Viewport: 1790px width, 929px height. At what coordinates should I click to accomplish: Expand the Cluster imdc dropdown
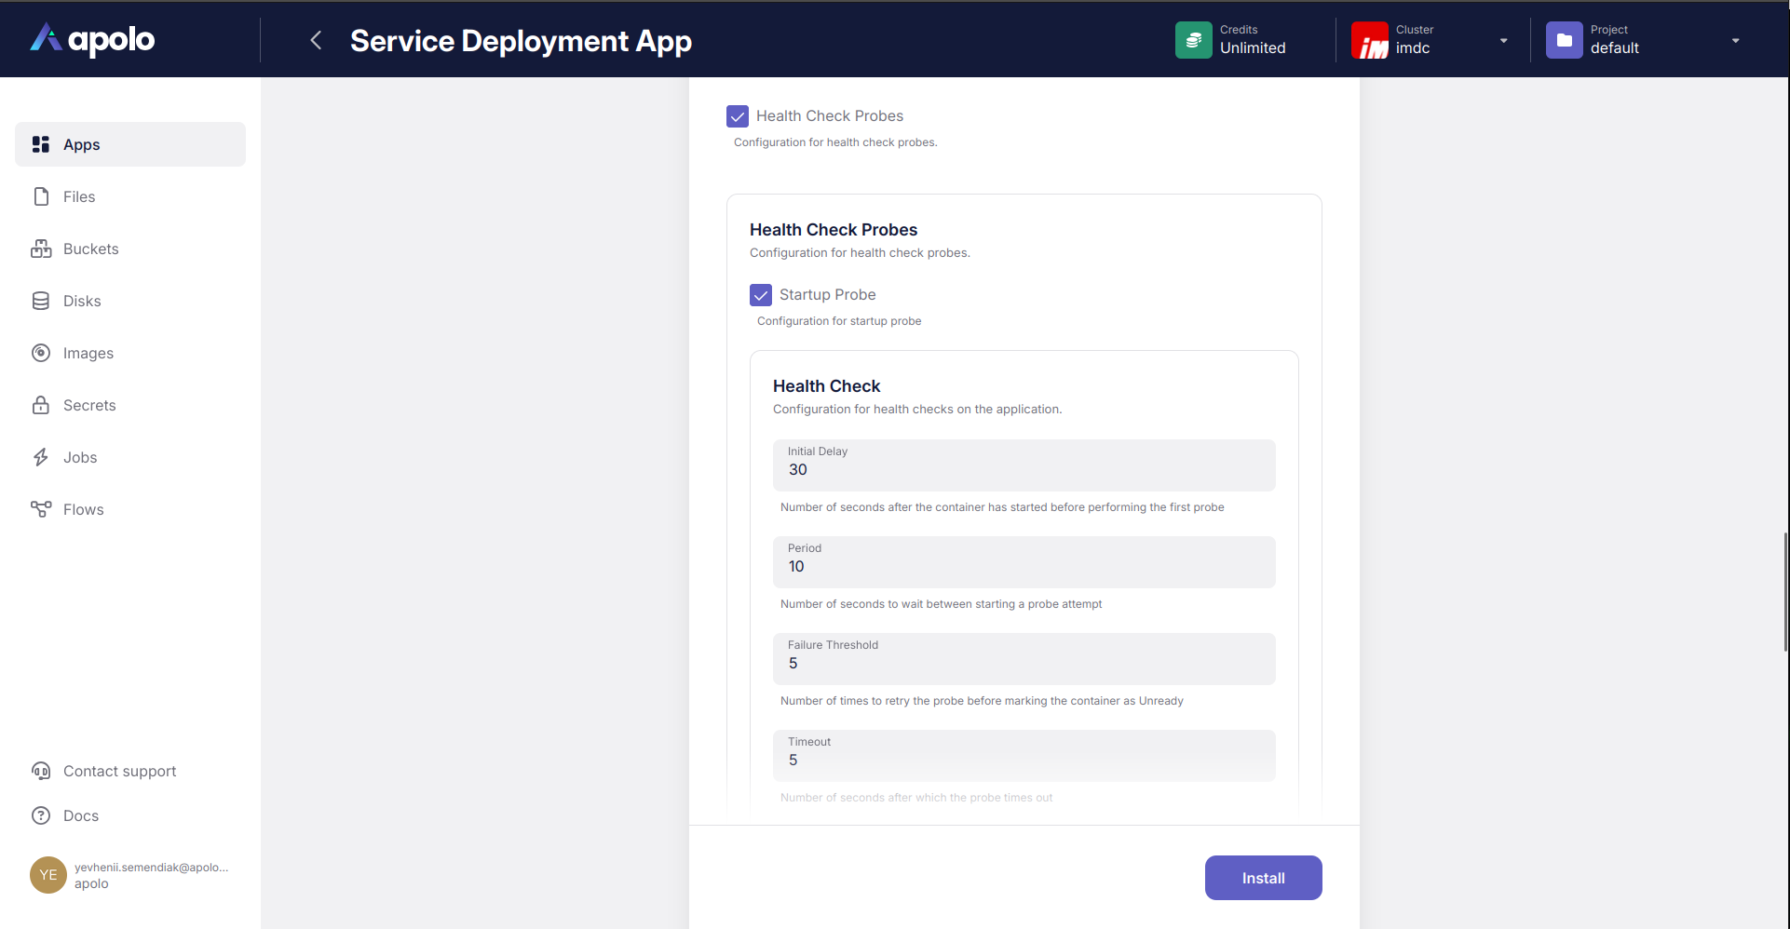click(1502, 41)
